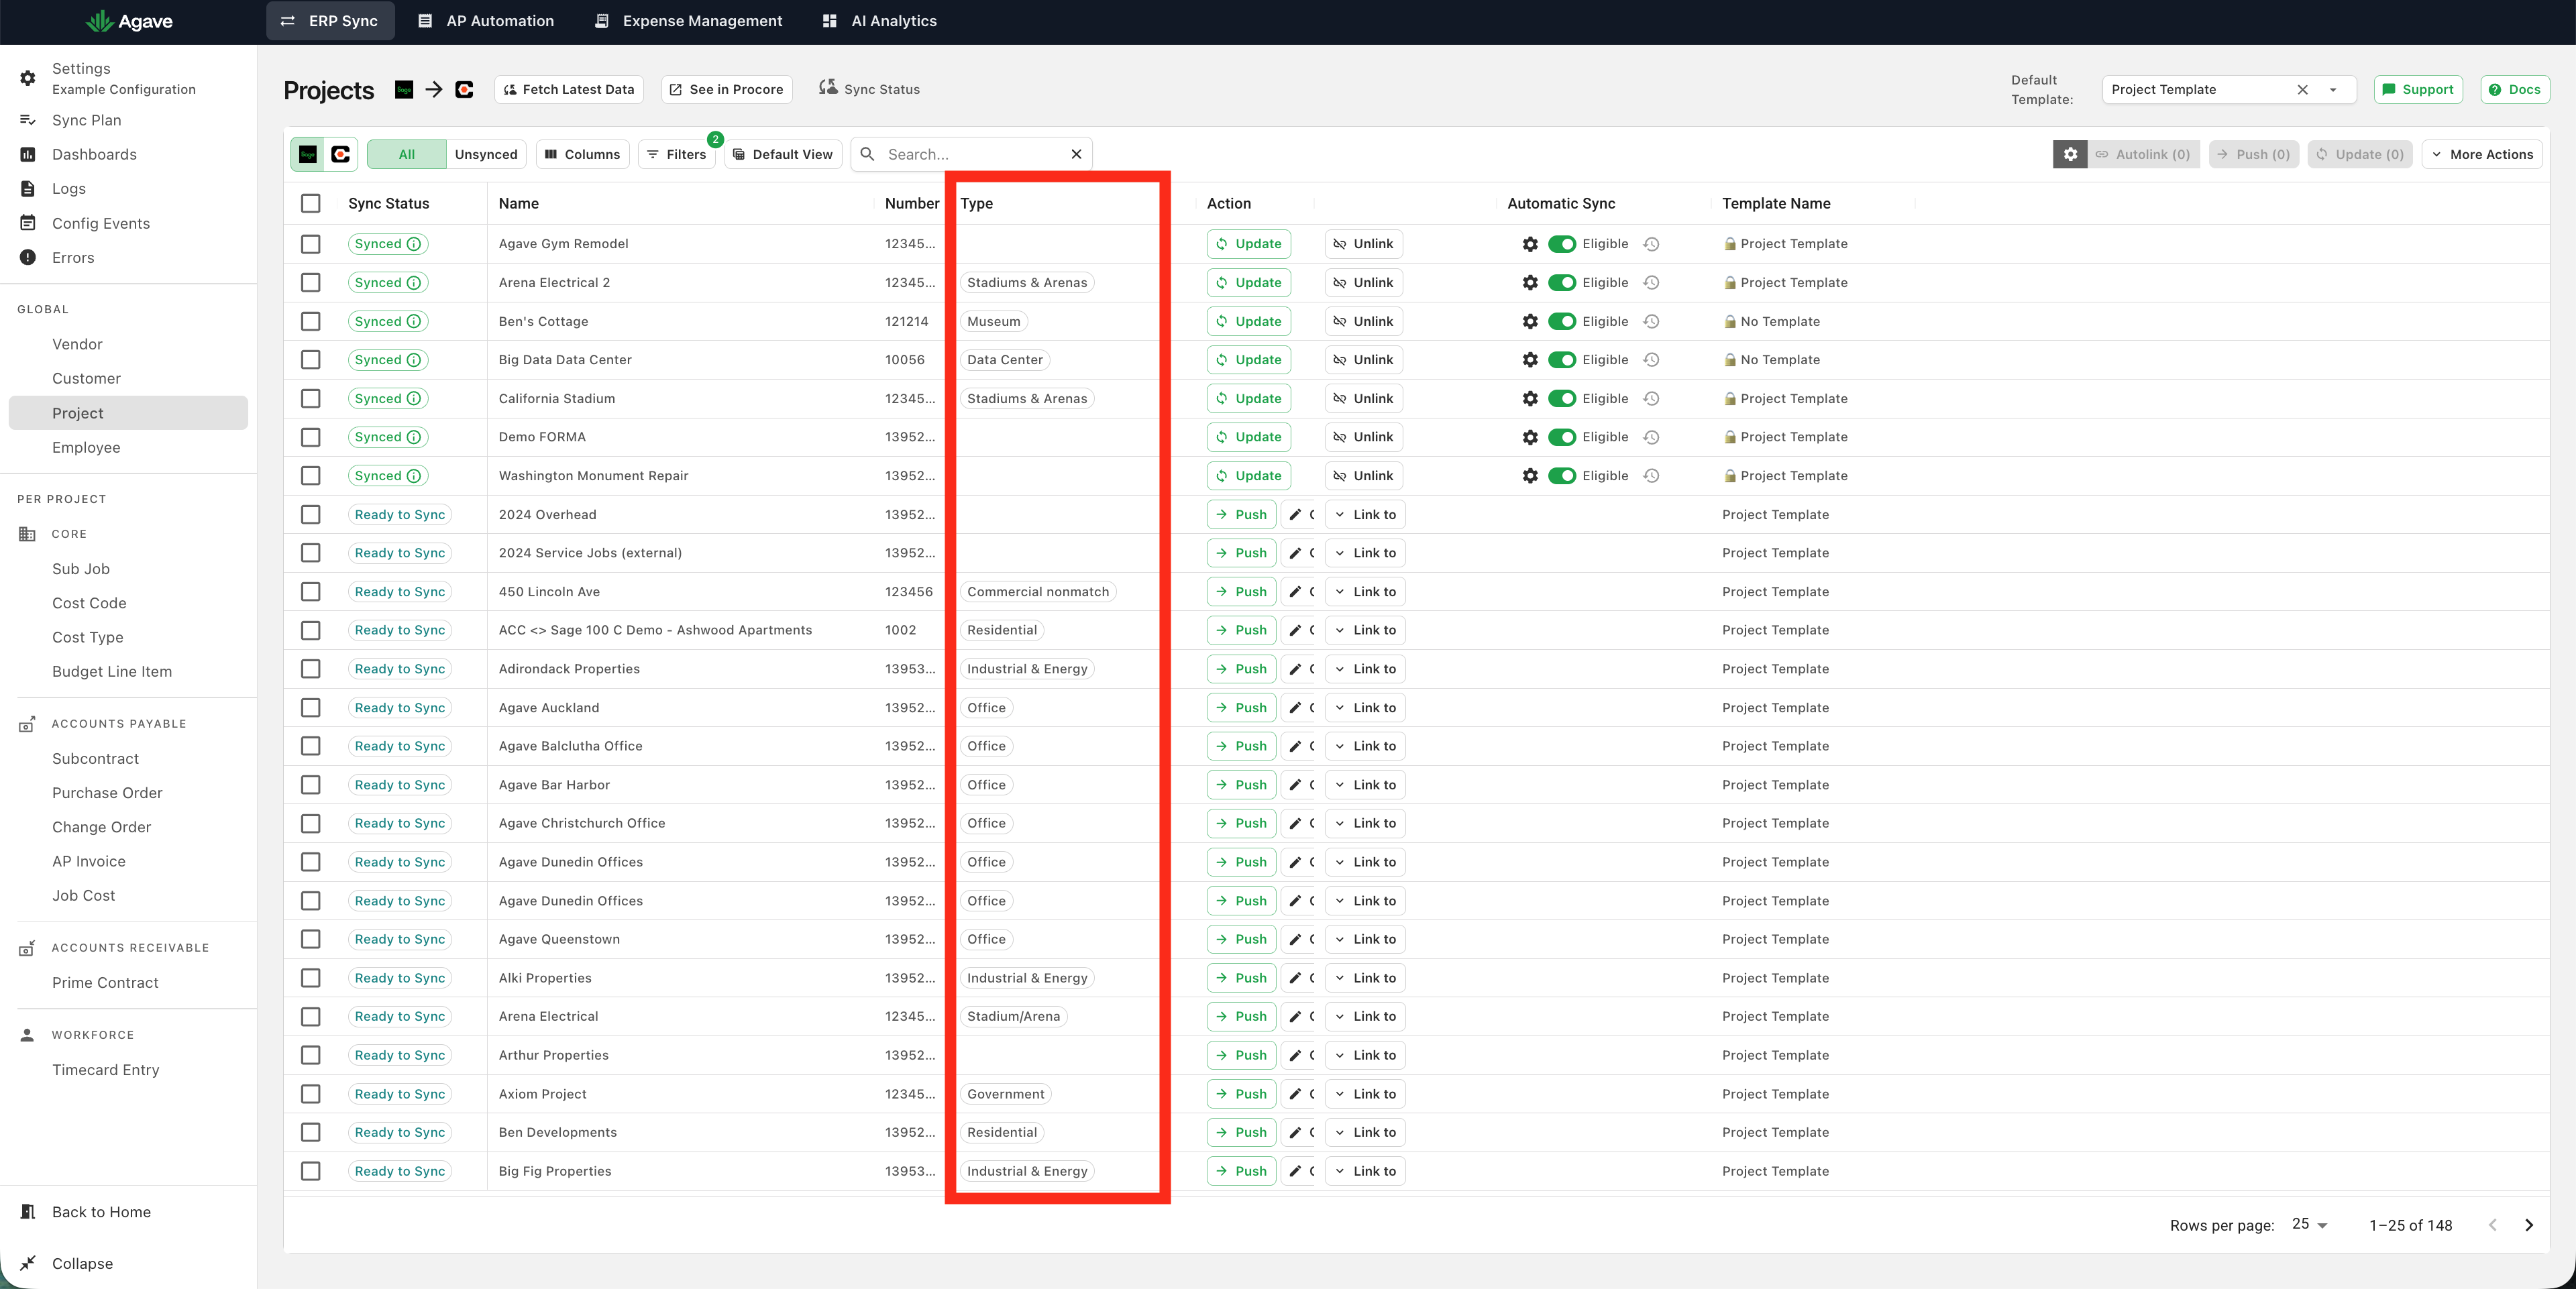Screen dimensions: 2576x1289
Task: Check the select-all checkbox in table header
Action: pyautogui.click(x=311, y=203)
